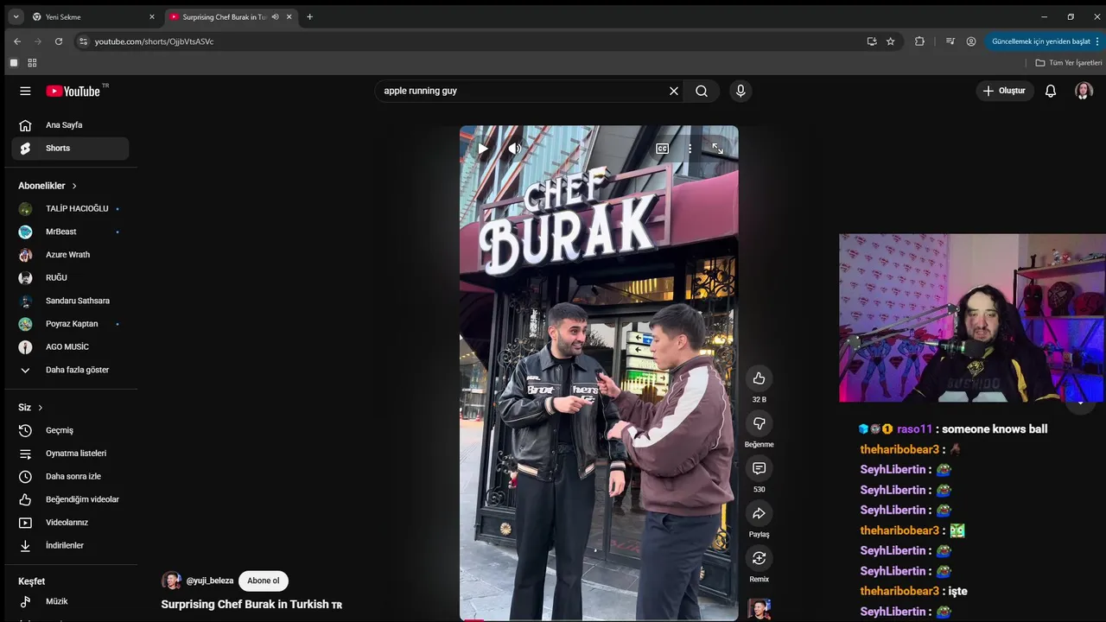Open Azure Wrath channel

click(x=70, y=255)
